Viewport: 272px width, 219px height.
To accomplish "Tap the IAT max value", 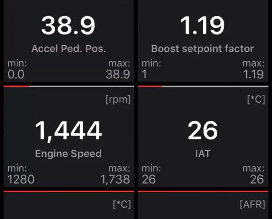I will [x=257, y=179].
